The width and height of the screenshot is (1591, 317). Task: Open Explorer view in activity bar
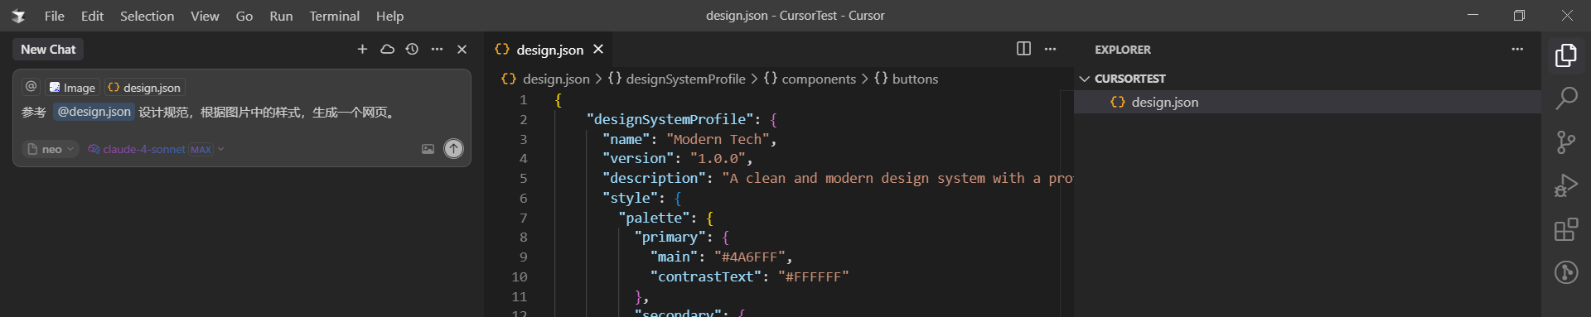click(x=1565, y=55)
